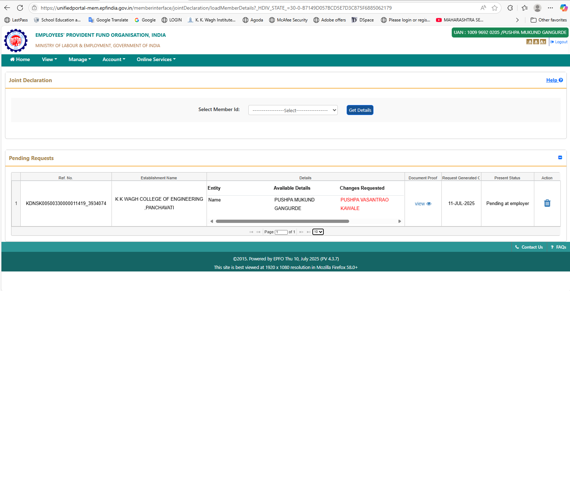Add page to favorites with star icon
The width and height of the screenshot is (570, 479).
[494, 8]
